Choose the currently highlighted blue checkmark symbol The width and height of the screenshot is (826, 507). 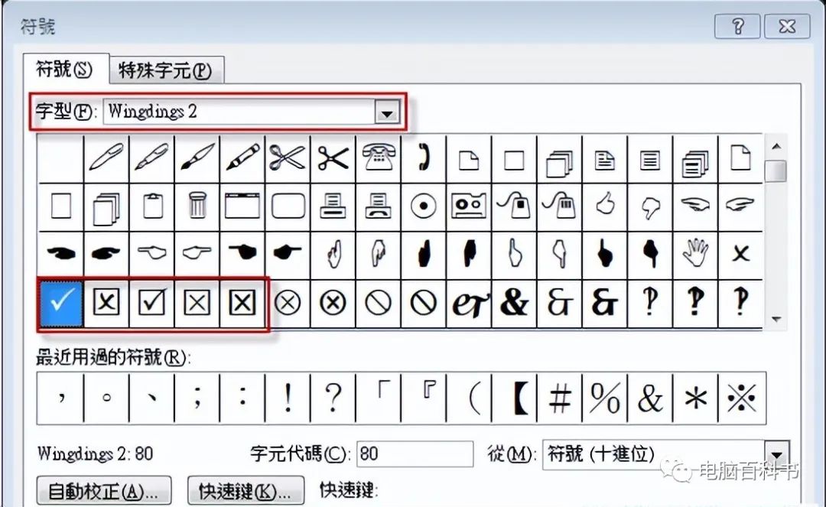60,302
